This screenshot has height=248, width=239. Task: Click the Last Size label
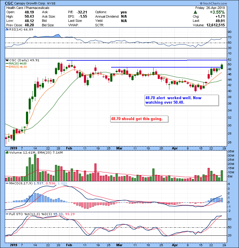coord(75,21)
